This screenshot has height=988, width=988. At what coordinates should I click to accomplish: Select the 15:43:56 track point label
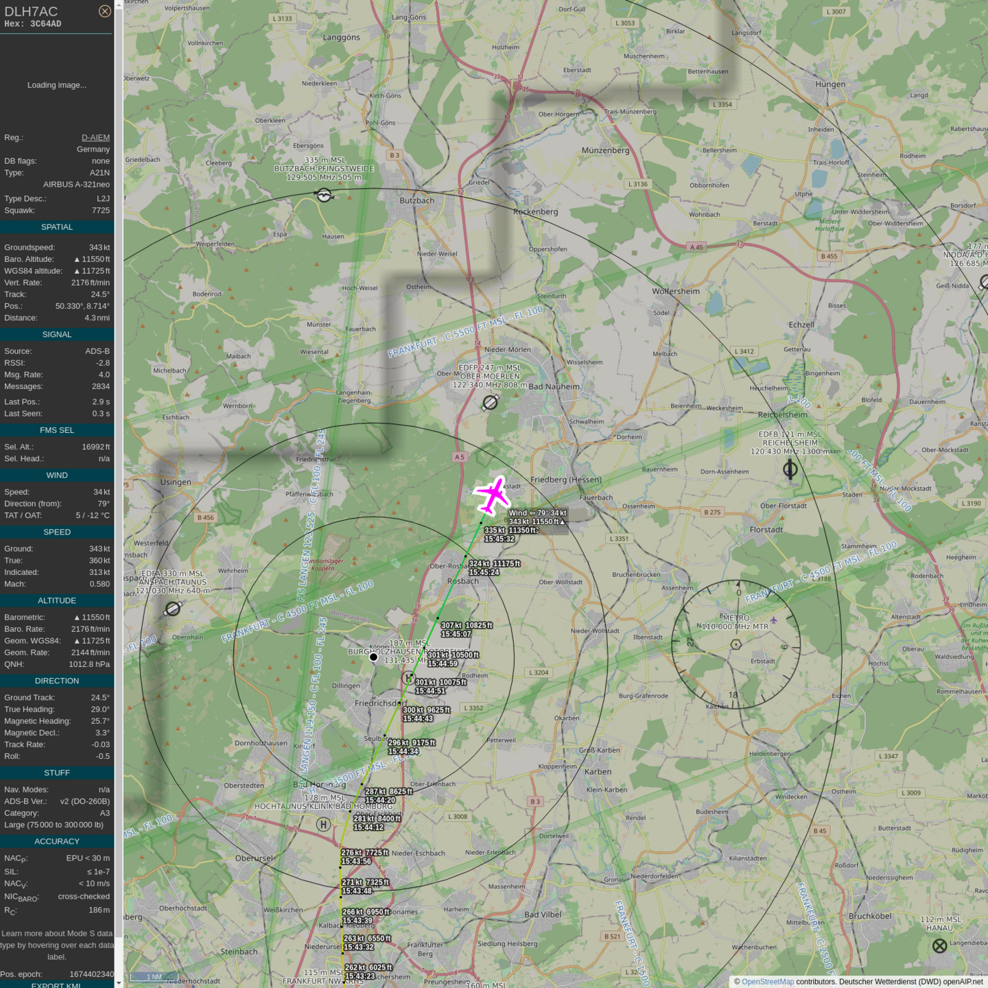pos(357,861)
